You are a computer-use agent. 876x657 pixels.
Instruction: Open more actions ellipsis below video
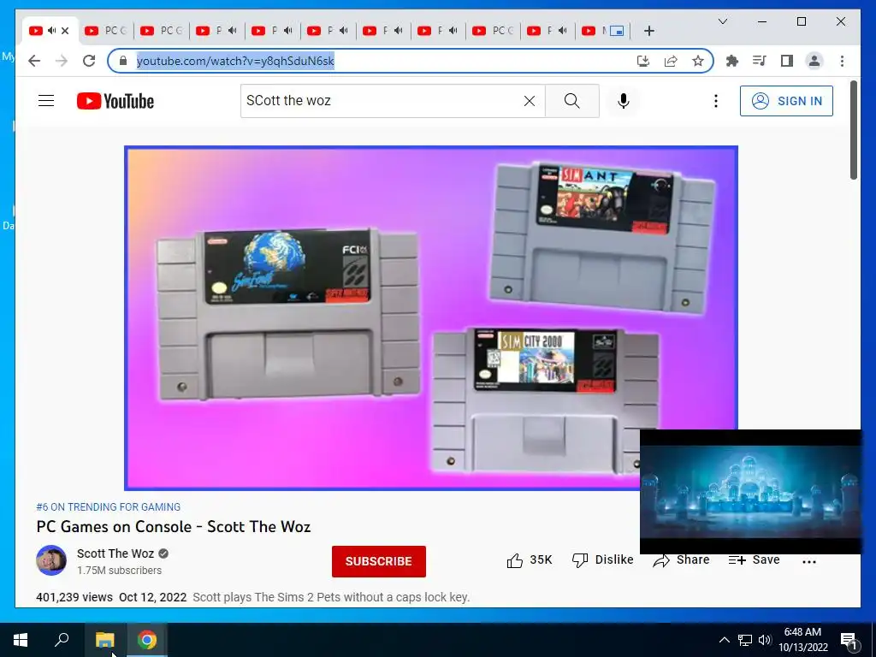(809, 561)
